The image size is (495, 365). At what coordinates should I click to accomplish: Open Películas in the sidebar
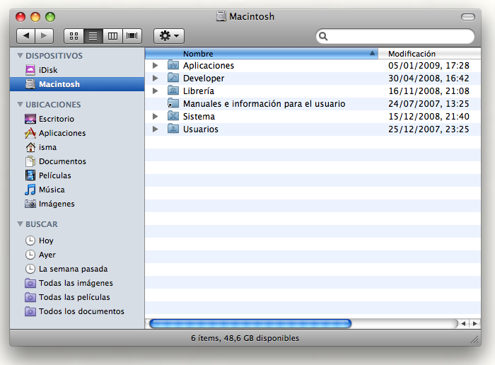[x=77, y=175]
